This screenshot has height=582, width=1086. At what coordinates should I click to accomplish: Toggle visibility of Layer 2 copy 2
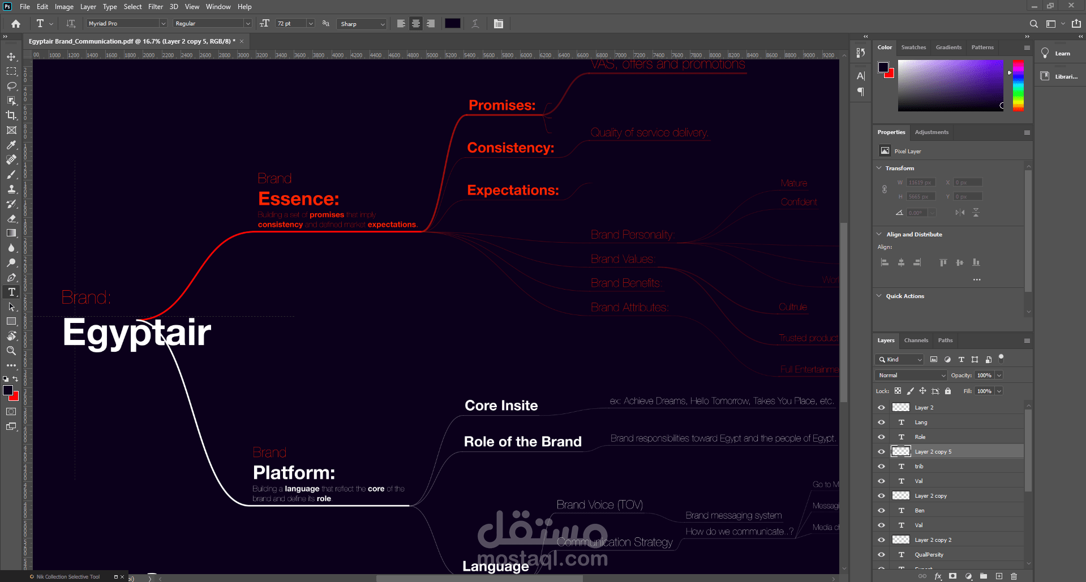[881, 540]
